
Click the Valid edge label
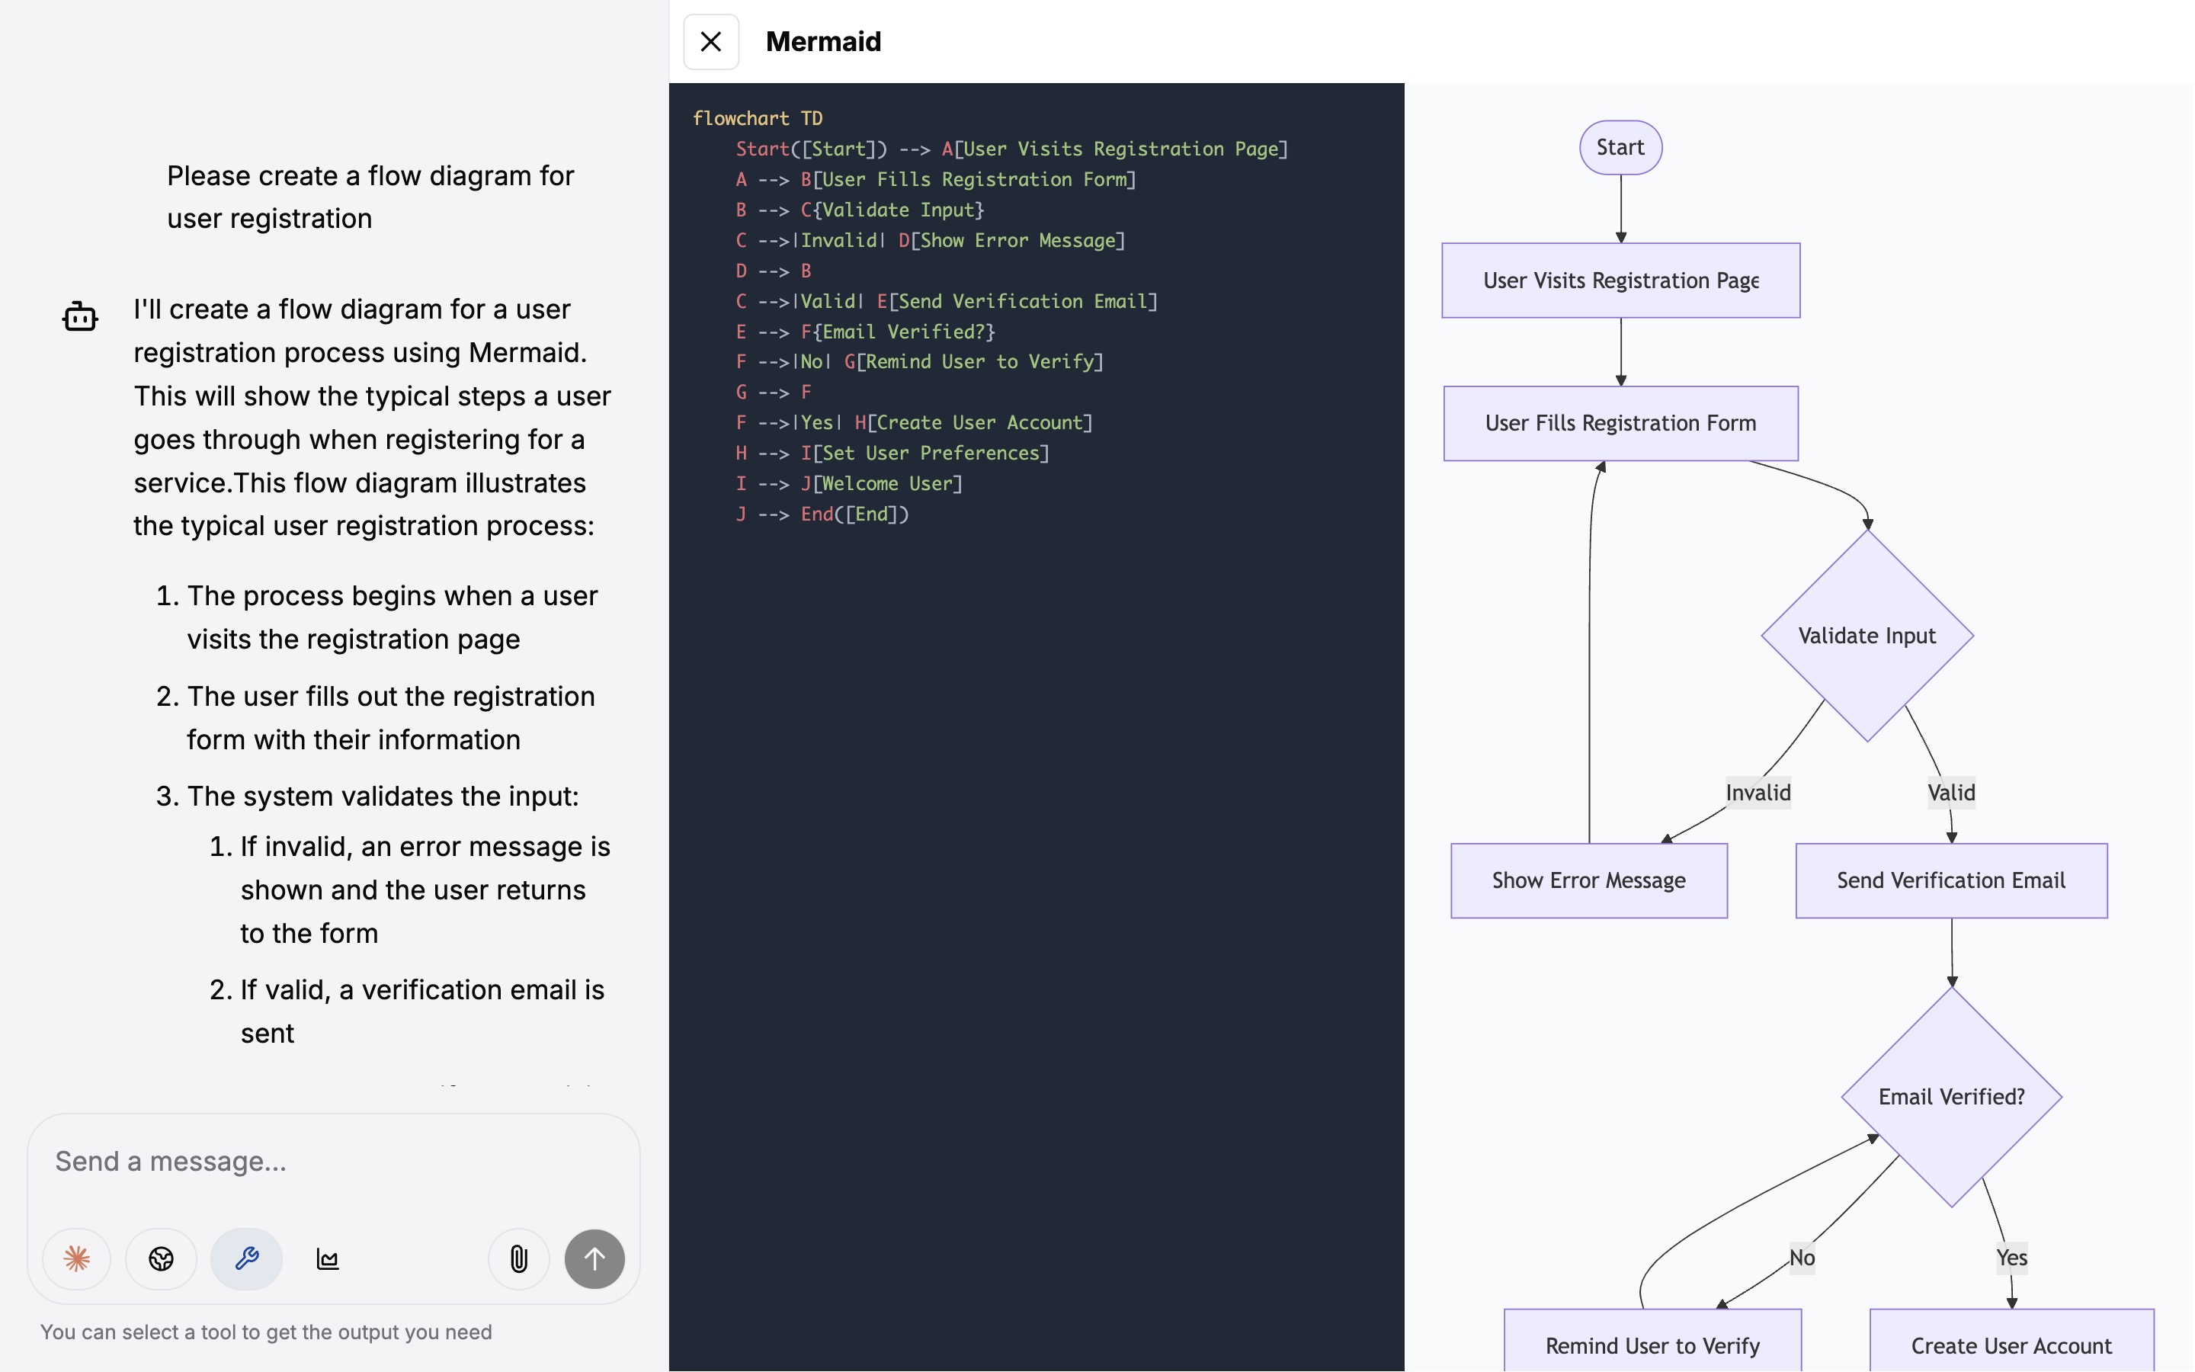click(x=1951, y=792)
